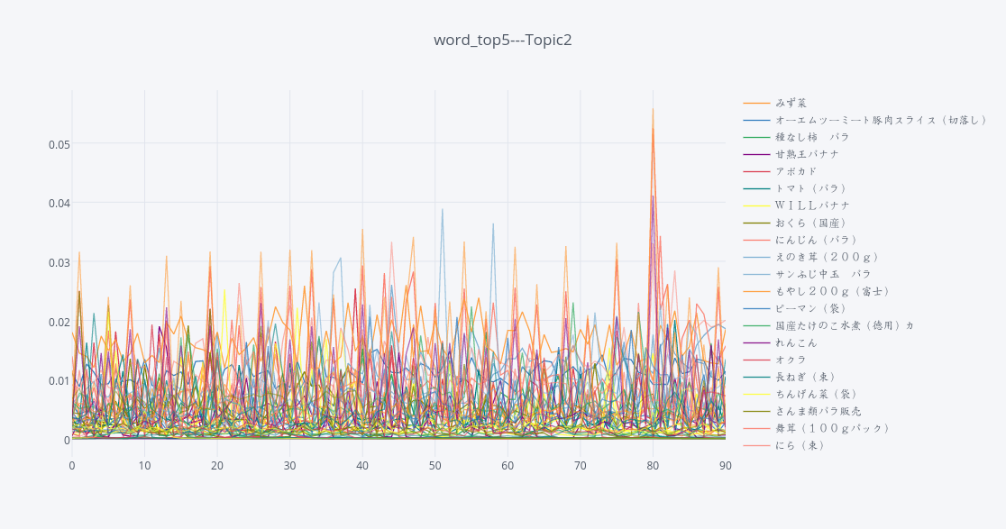
Task: Click the green swatch beside 種なし柿　バラ
Action: pos(756,137)
